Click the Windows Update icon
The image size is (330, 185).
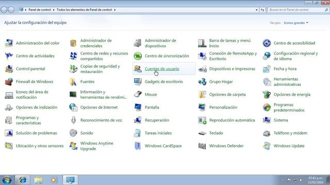(x=267, y=146)
